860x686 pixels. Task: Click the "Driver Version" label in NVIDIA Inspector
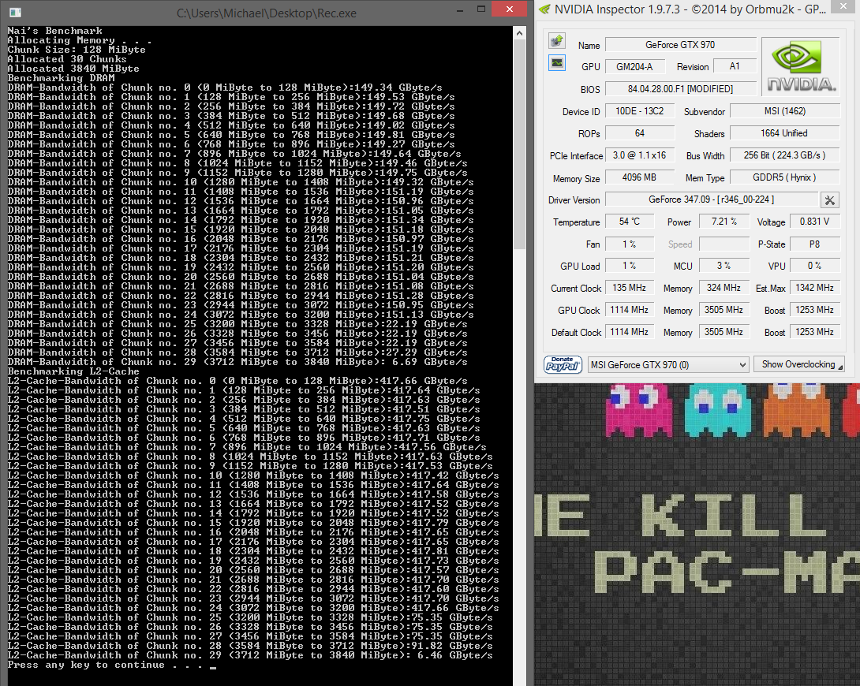tap(574, 200)
